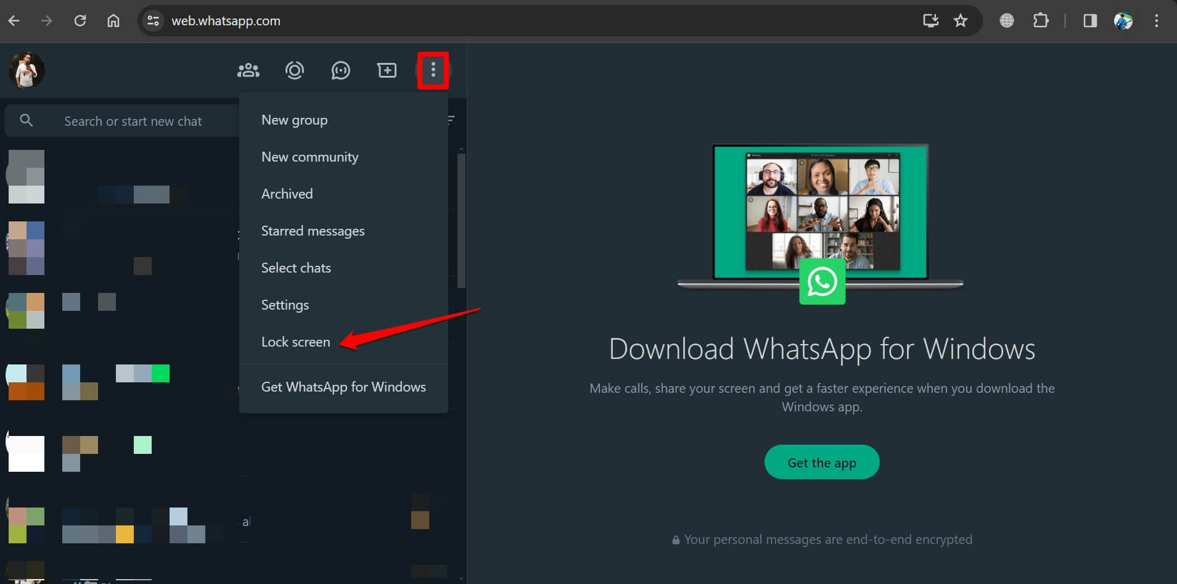Click the install app icon in address bar
Screen dimensions: 1177x584
[x=930, y=21]
